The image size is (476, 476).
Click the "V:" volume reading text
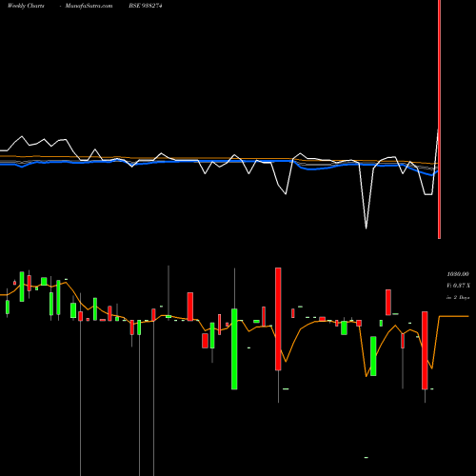pos(458,286)
